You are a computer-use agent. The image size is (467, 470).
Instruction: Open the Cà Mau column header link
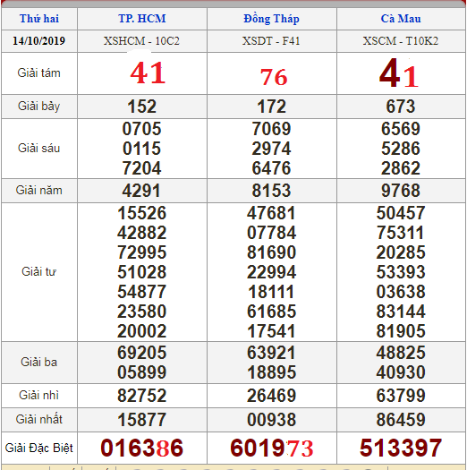[401, 19]
